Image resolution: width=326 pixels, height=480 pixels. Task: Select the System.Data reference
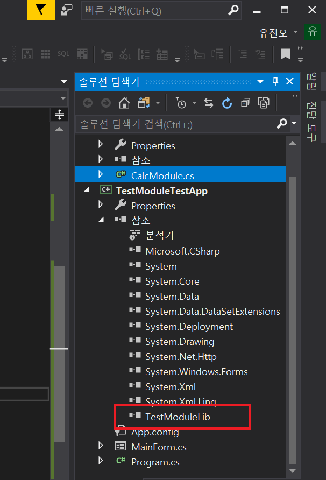[x=172, y=297]
